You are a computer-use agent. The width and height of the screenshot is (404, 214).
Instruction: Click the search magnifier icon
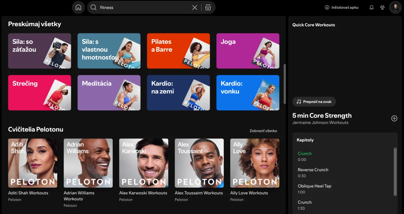(93, 8)
